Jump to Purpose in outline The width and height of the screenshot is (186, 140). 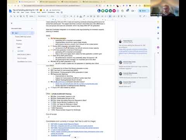(x=19, y=40)
